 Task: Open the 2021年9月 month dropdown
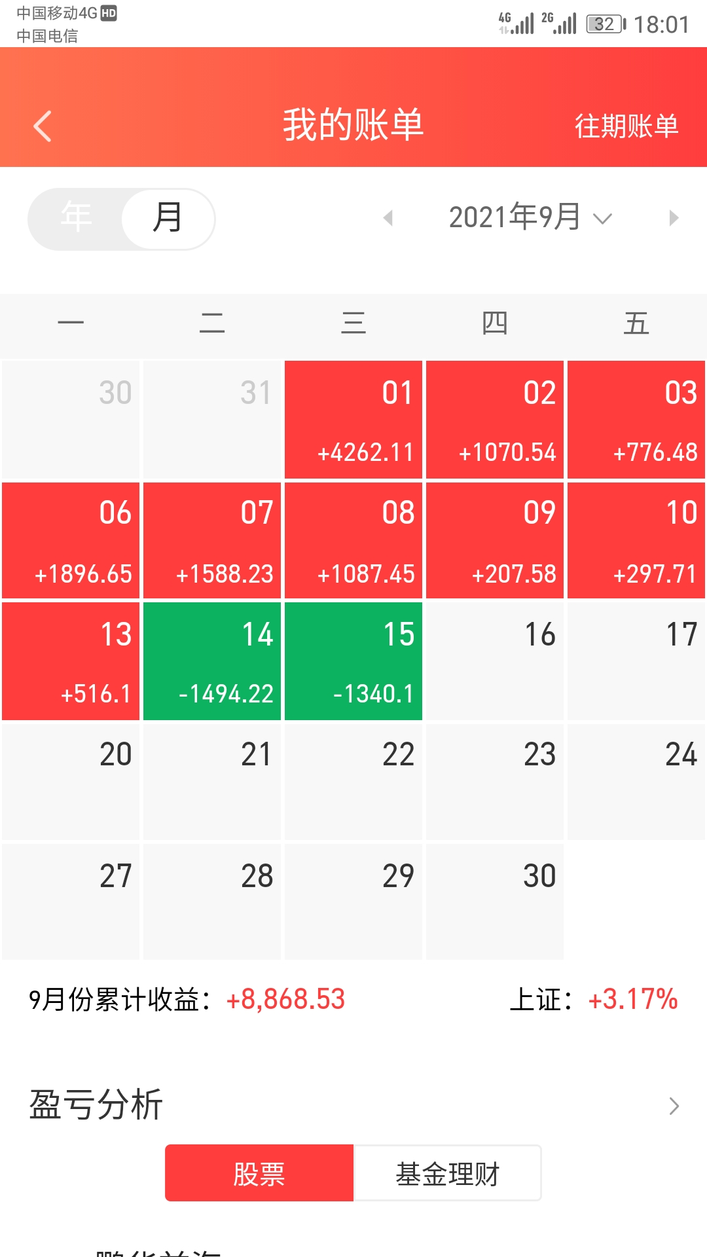point(530,218)
